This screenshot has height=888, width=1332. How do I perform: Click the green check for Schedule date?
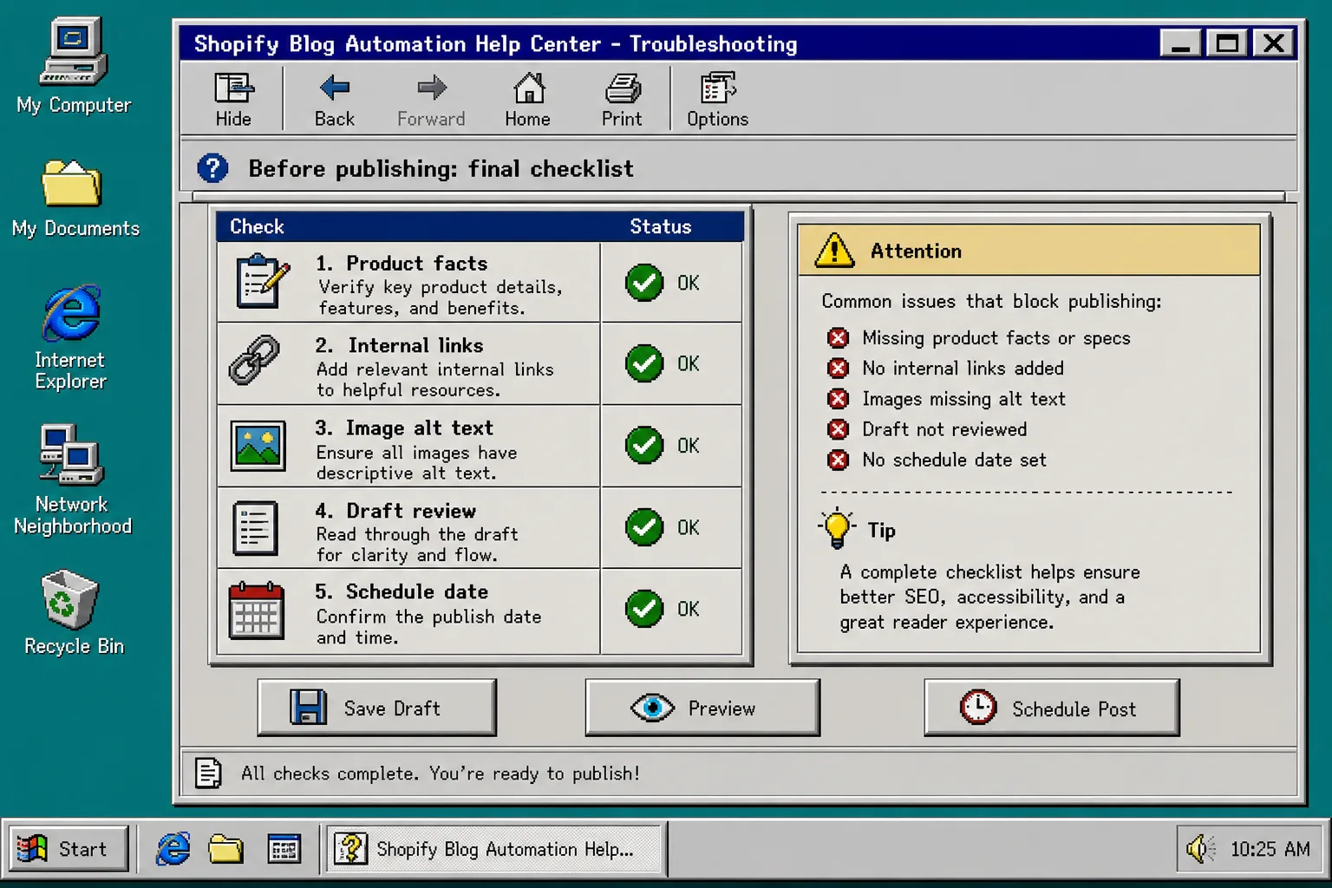pos(644,609)
